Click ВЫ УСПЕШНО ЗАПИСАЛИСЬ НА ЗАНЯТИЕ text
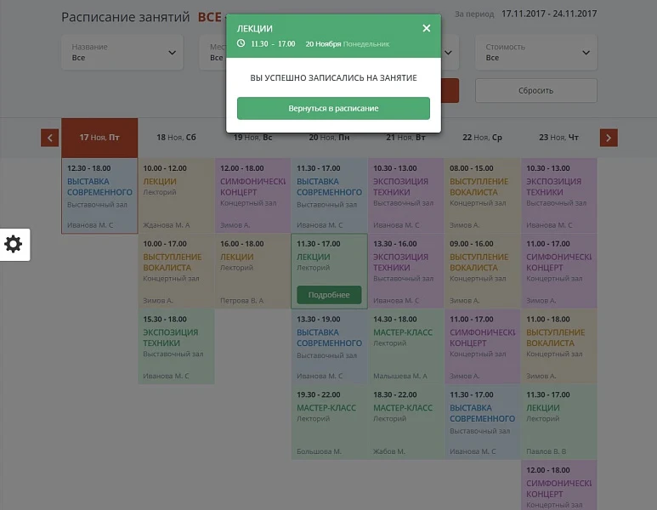This screenshot has width=657, height=510. pos(333,78)
